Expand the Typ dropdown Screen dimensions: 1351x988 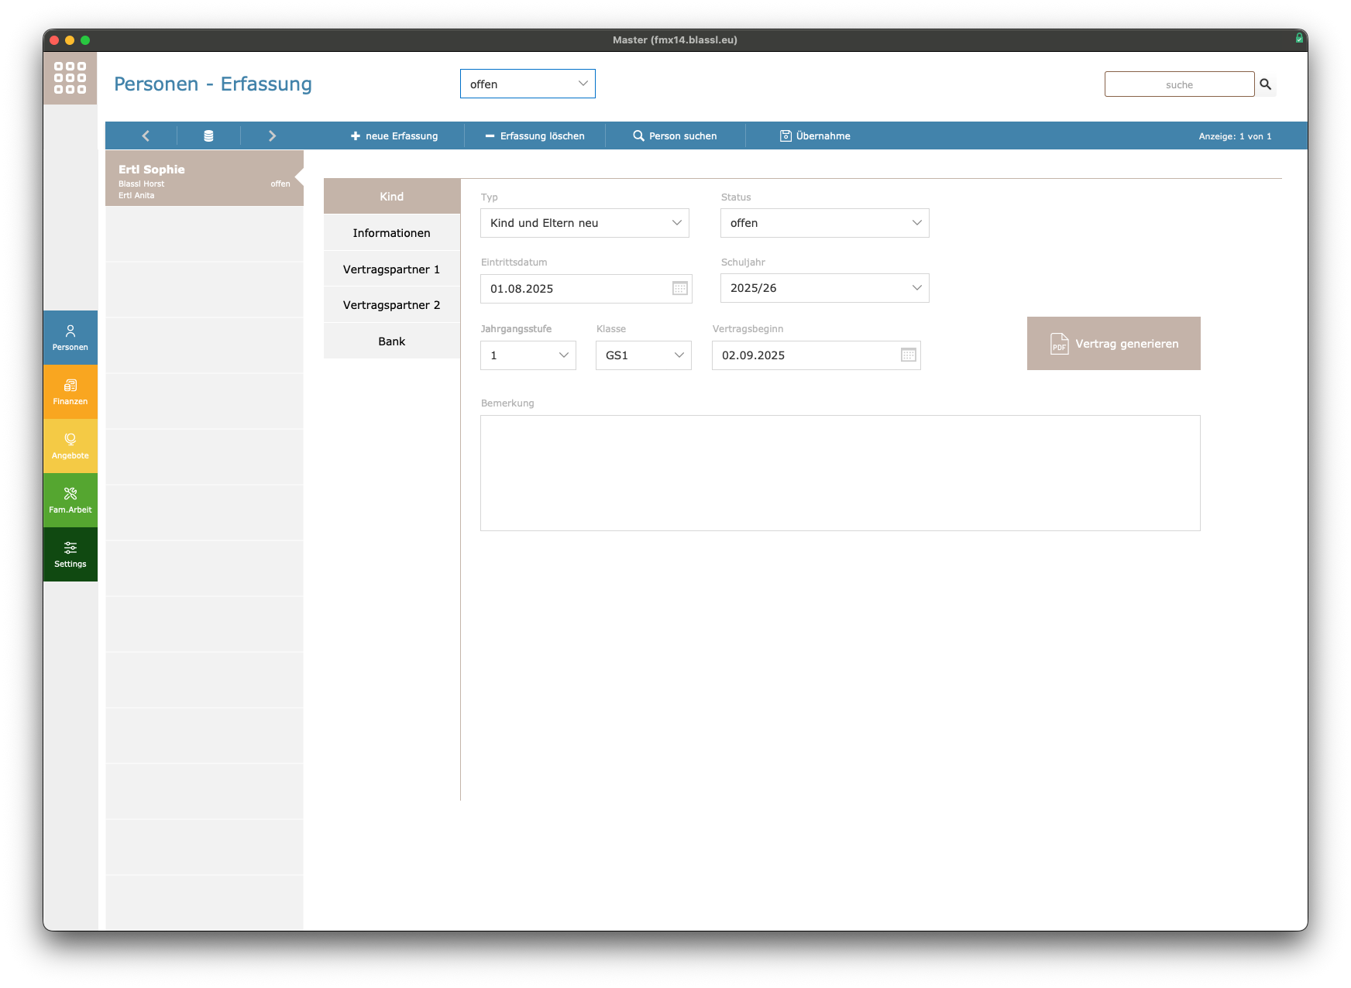coord(585,223)
